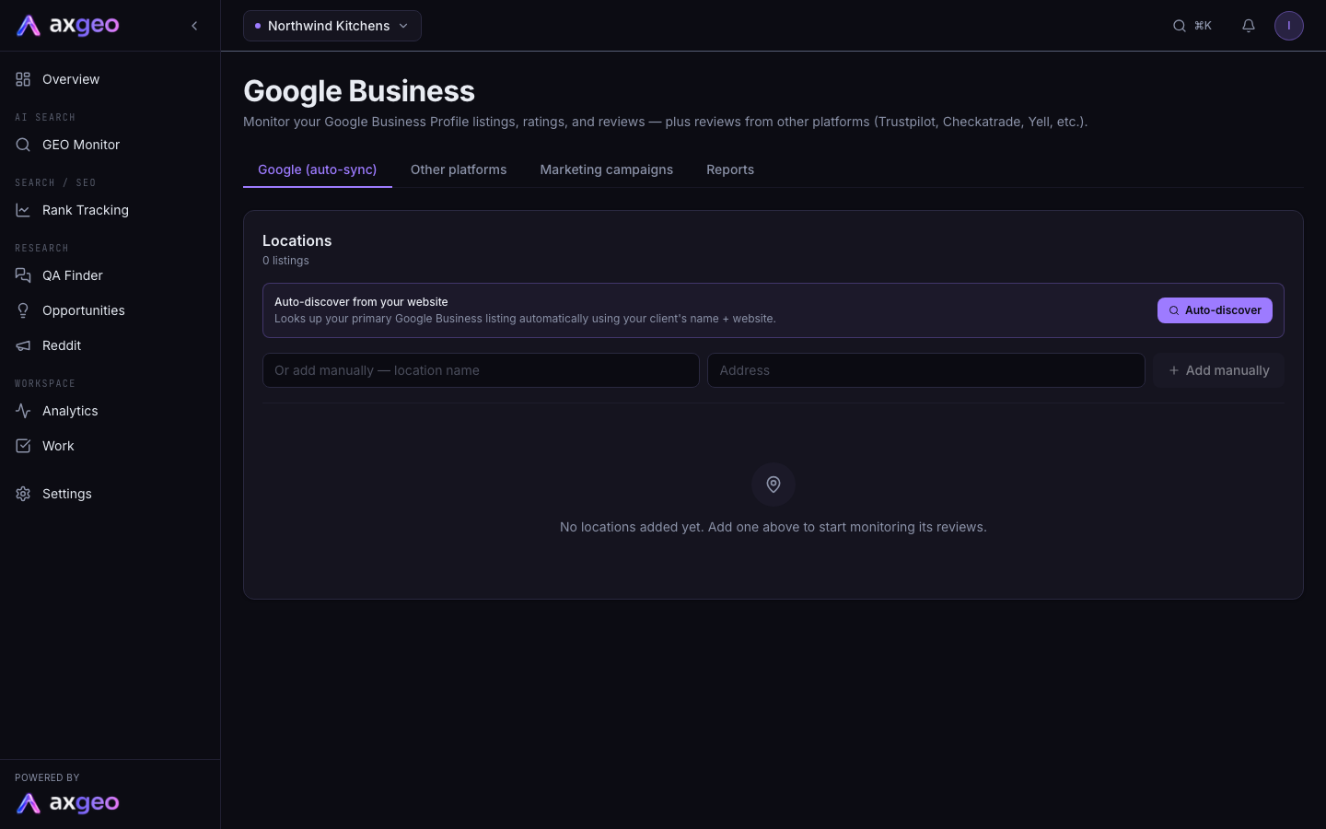Open search with the ⌘K magnifier
Viewport: 1326px width, 829px height.
(x=1179, y=26)
